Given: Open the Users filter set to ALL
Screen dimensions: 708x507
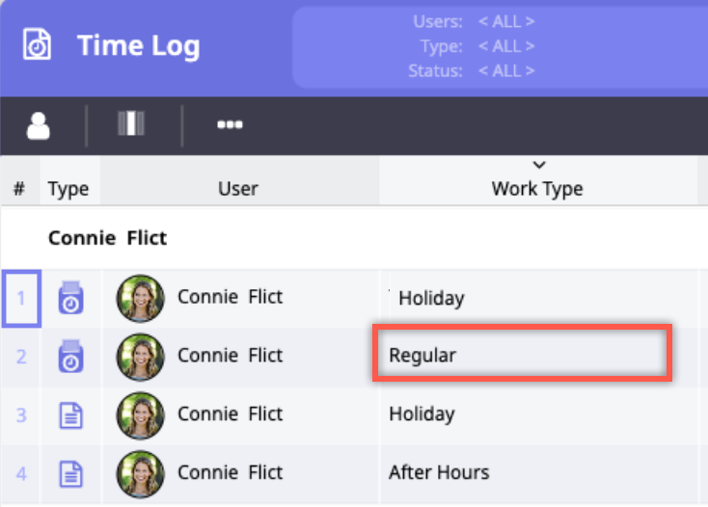Looking at the screenshot, I should (505, 21).
